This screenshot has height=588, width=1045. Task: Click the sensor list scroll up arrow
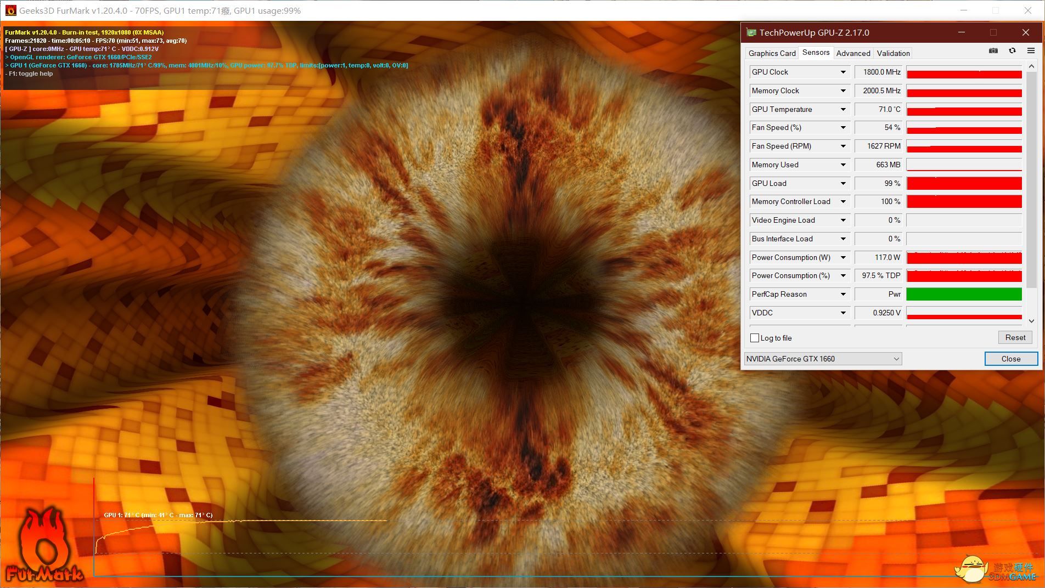(x=1031, y=66)
